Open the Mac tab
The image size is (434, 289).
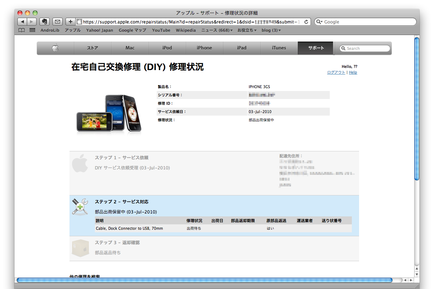click(130, 48)
